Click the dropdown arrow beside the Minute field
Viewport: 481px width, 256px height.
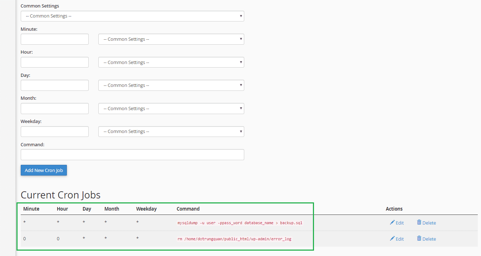click(x=241, y=39)
